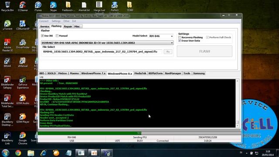Switch to NaviManager tab
Screen dimensions: 279x157
coord(173,73)
